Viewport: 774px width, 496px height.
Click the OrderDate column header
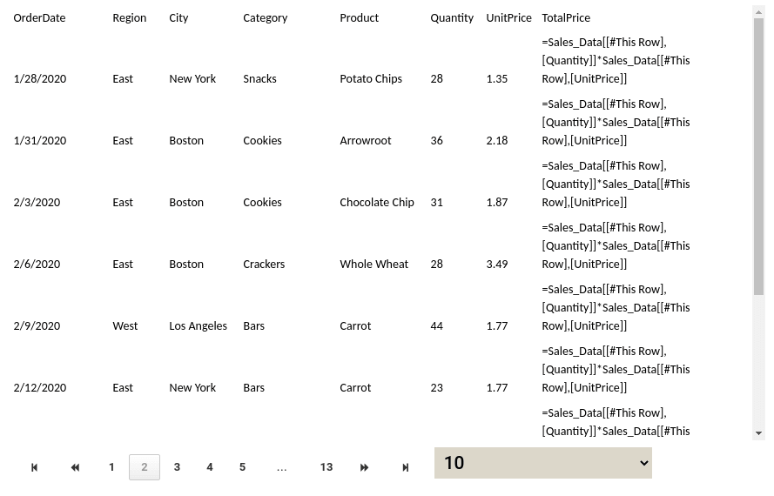[x=39, y=17]
